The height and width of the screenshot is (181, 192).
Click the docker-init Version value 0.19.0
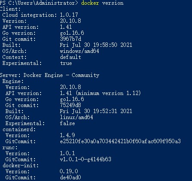coord(69,171)
